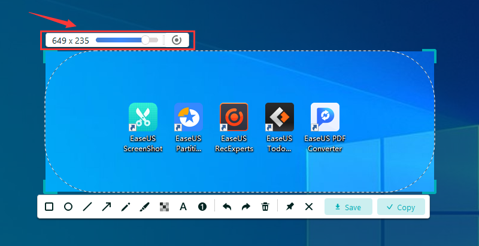Screen dimensions: 479x246
Task: Open EaseUS Todo desktop shortcut
Action: coord(280,127)
